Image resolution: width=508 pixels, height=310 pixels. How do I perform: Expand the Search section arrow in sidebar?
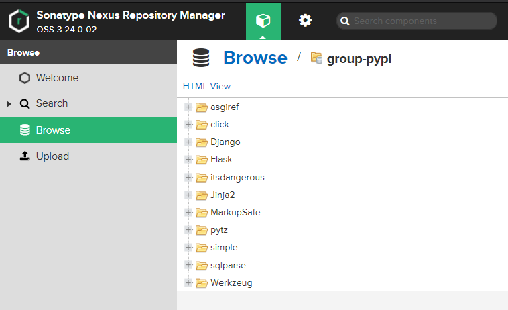(x=9, y=104)
